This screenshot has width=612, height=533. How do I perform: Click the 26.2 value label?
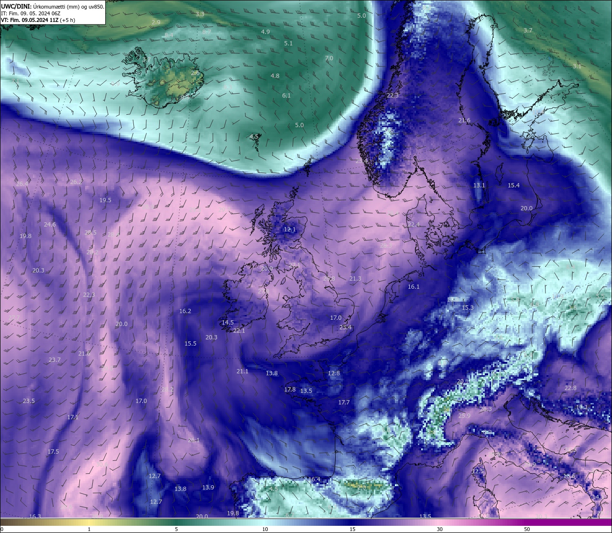click(x=76, y=182)
